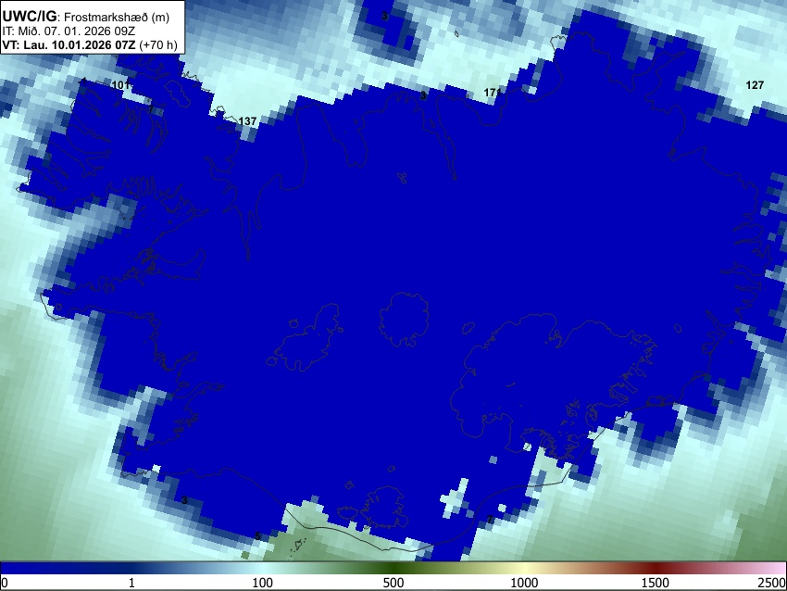Pick the pale yellow band above the 1000 label
Screen dimensions: 787x591
tap(524, 569)
